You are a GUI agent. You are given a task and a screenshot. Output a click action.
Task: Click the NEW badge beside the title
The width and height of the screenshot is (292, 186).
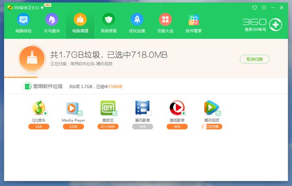click(x=48, y=5)
